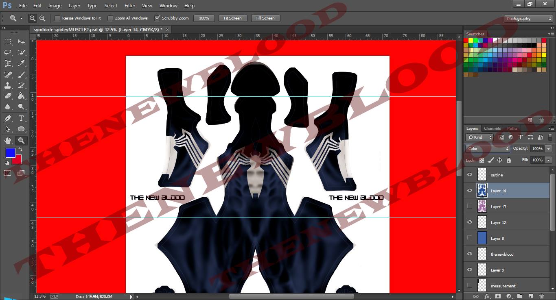This screenshot has width=556, height=300.
Task: Select the Perspective Crop tool
Action: [8, 63]
